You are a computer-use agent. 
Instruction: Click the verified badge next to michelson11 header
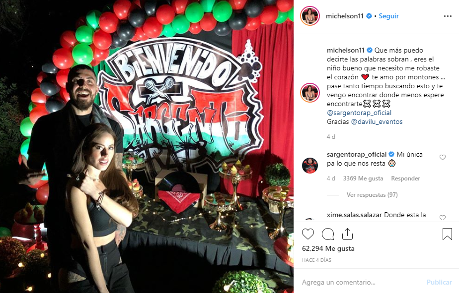coord(369,16)
